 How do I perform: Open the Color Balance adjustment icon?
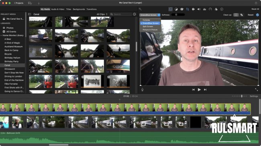click(x=176, y=9)
